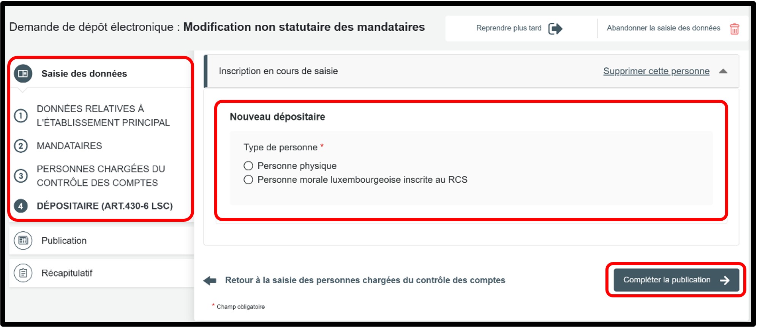Screen dimensions: 757x327
Task: Select Personne morale luxembourgeoise inscrite au RCS
Action: tap(248, 180)
